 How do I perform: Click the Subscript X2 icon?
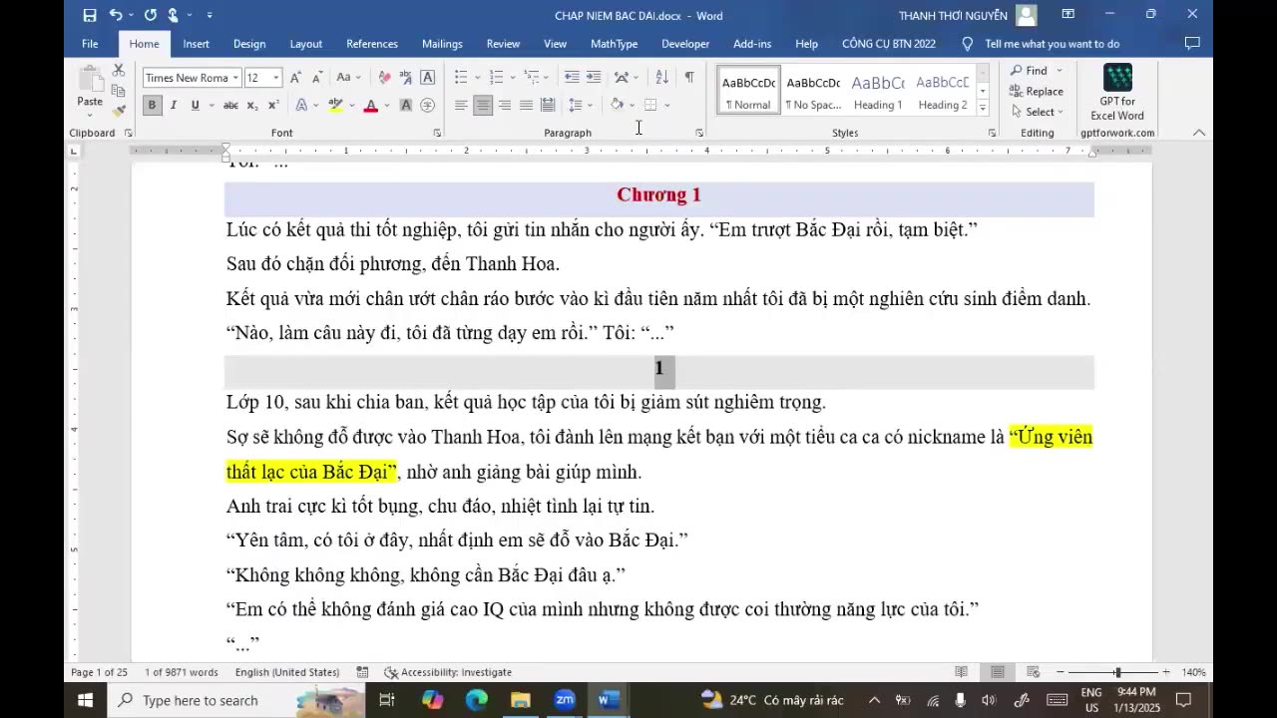point(252,106)
